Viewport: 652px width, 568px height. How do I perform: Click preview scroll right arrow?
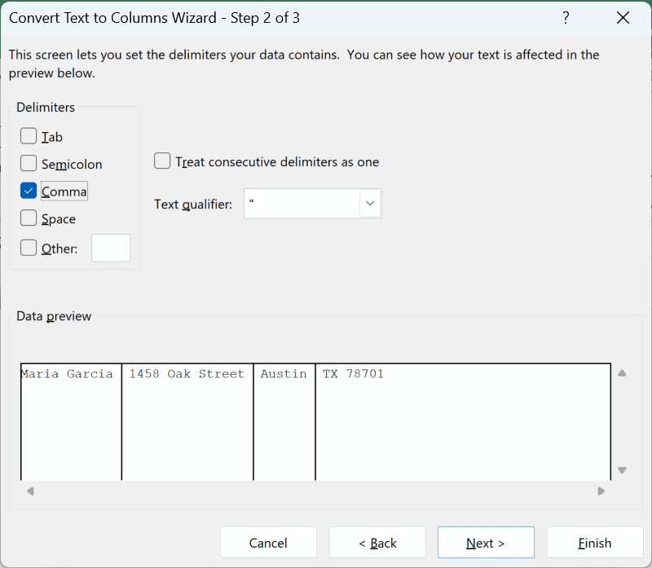tap(601, 491)
